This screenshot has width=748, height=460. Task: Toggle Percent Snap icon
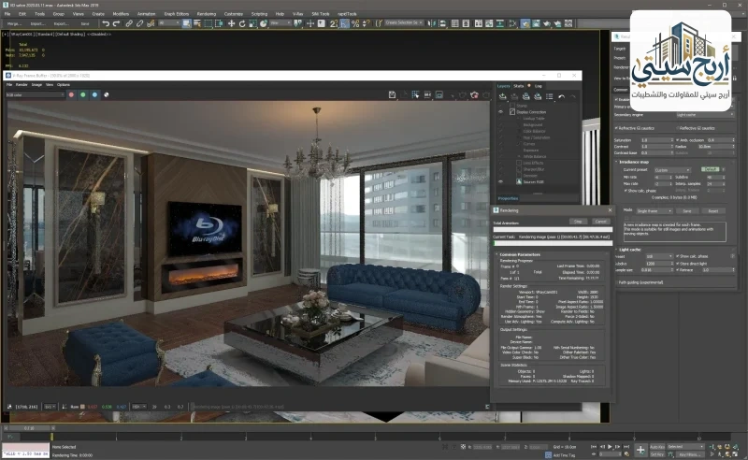point(355,23)
